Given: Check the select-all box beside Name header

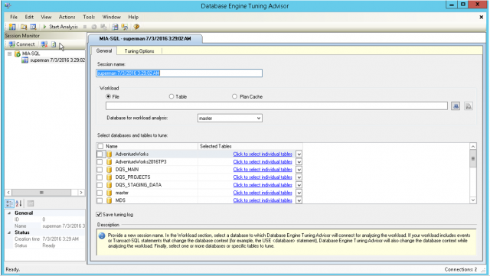Looking at the screenshot, I should (100, 146).
